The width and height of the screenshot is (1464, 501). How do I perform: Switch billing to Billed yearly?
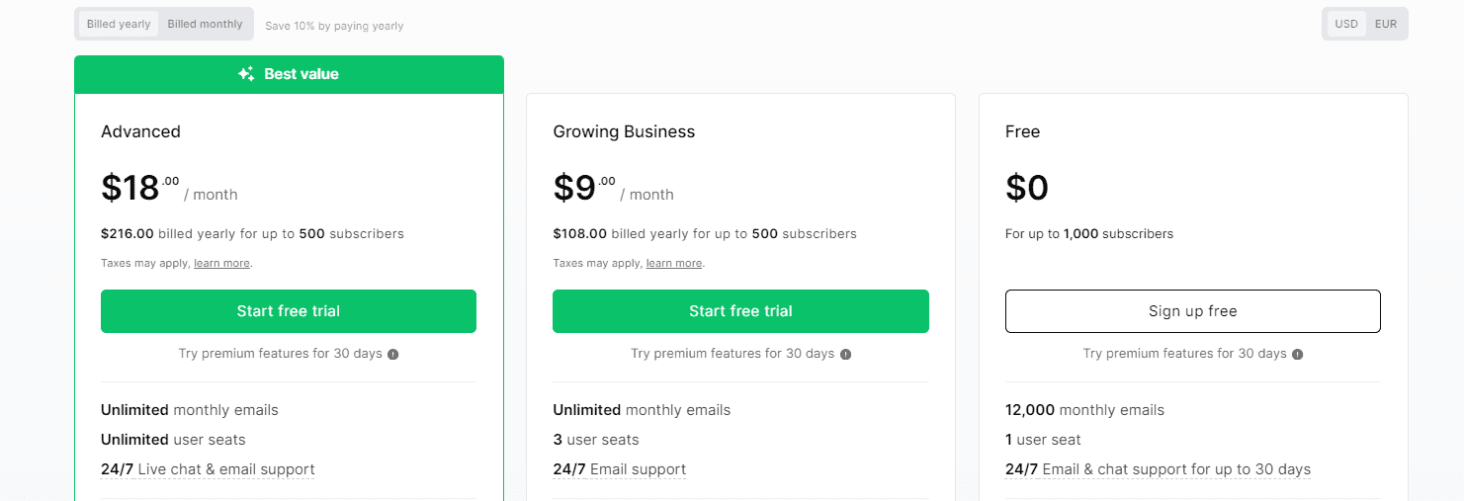point(119,24)
